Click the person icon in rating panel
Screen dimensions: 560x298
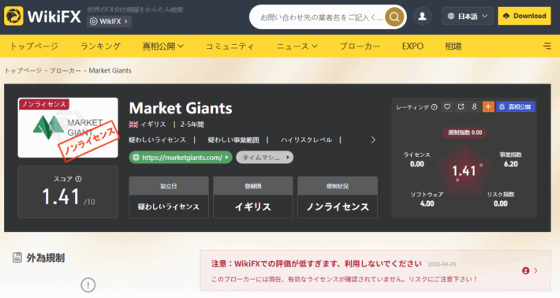[474, 106]
